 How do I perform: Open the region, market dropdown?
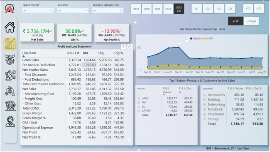(x=38, y=10)
